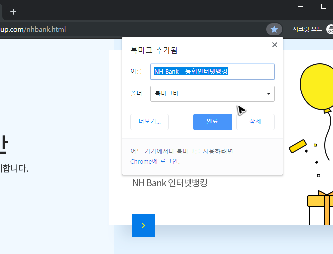Open a new tab with plus button

pyautogui.click(x=13, y=12)
